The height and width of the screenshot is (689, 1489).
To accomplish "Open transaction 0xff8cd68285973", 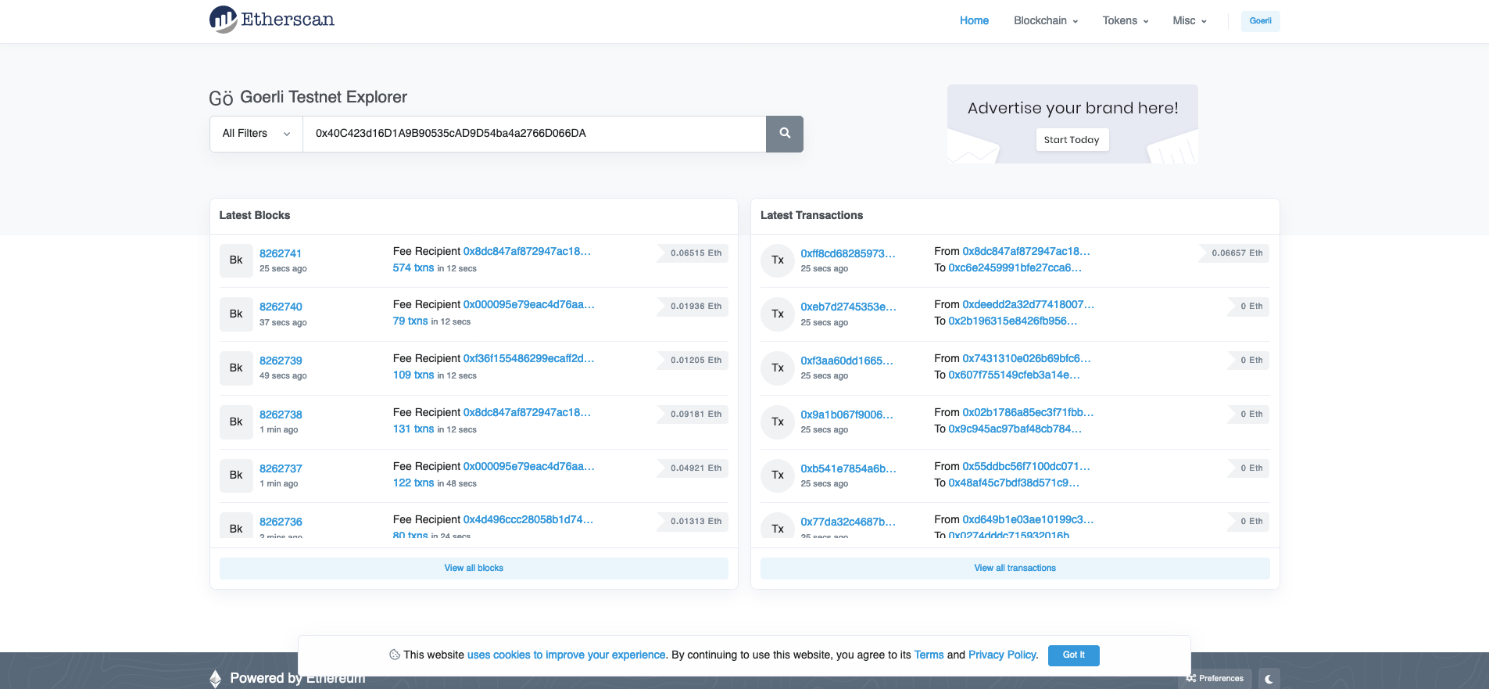I will click(x=848, y=254).
